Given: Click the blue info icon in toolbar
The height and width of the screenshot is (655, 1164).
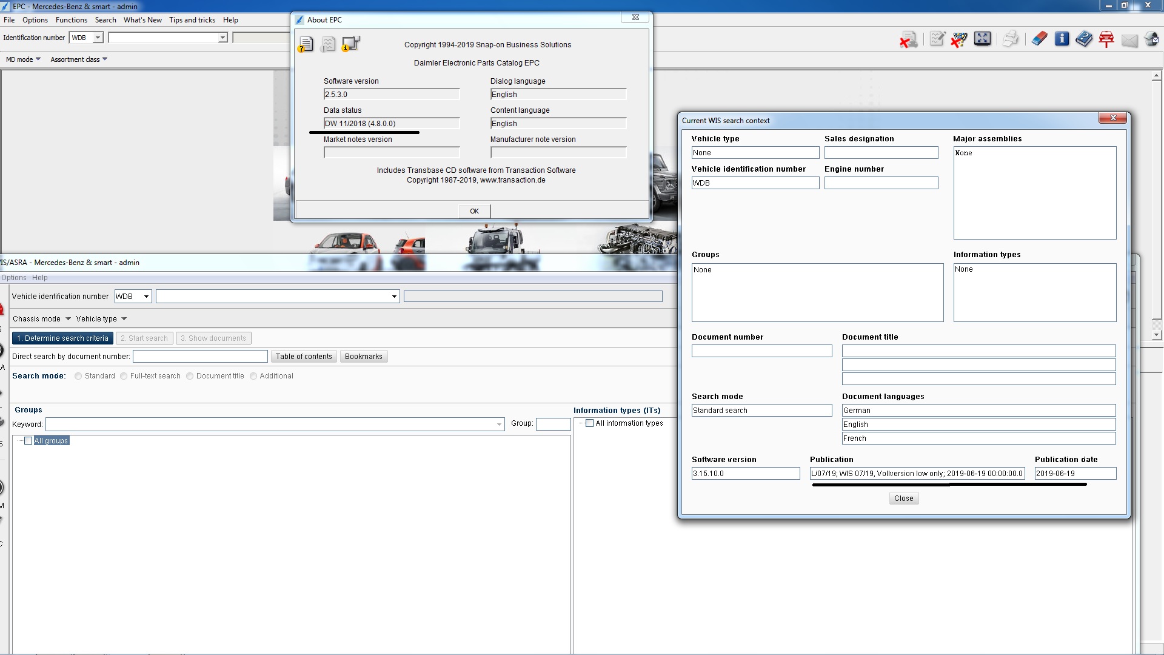Looking at the screenshot, I should point(1062,39).
